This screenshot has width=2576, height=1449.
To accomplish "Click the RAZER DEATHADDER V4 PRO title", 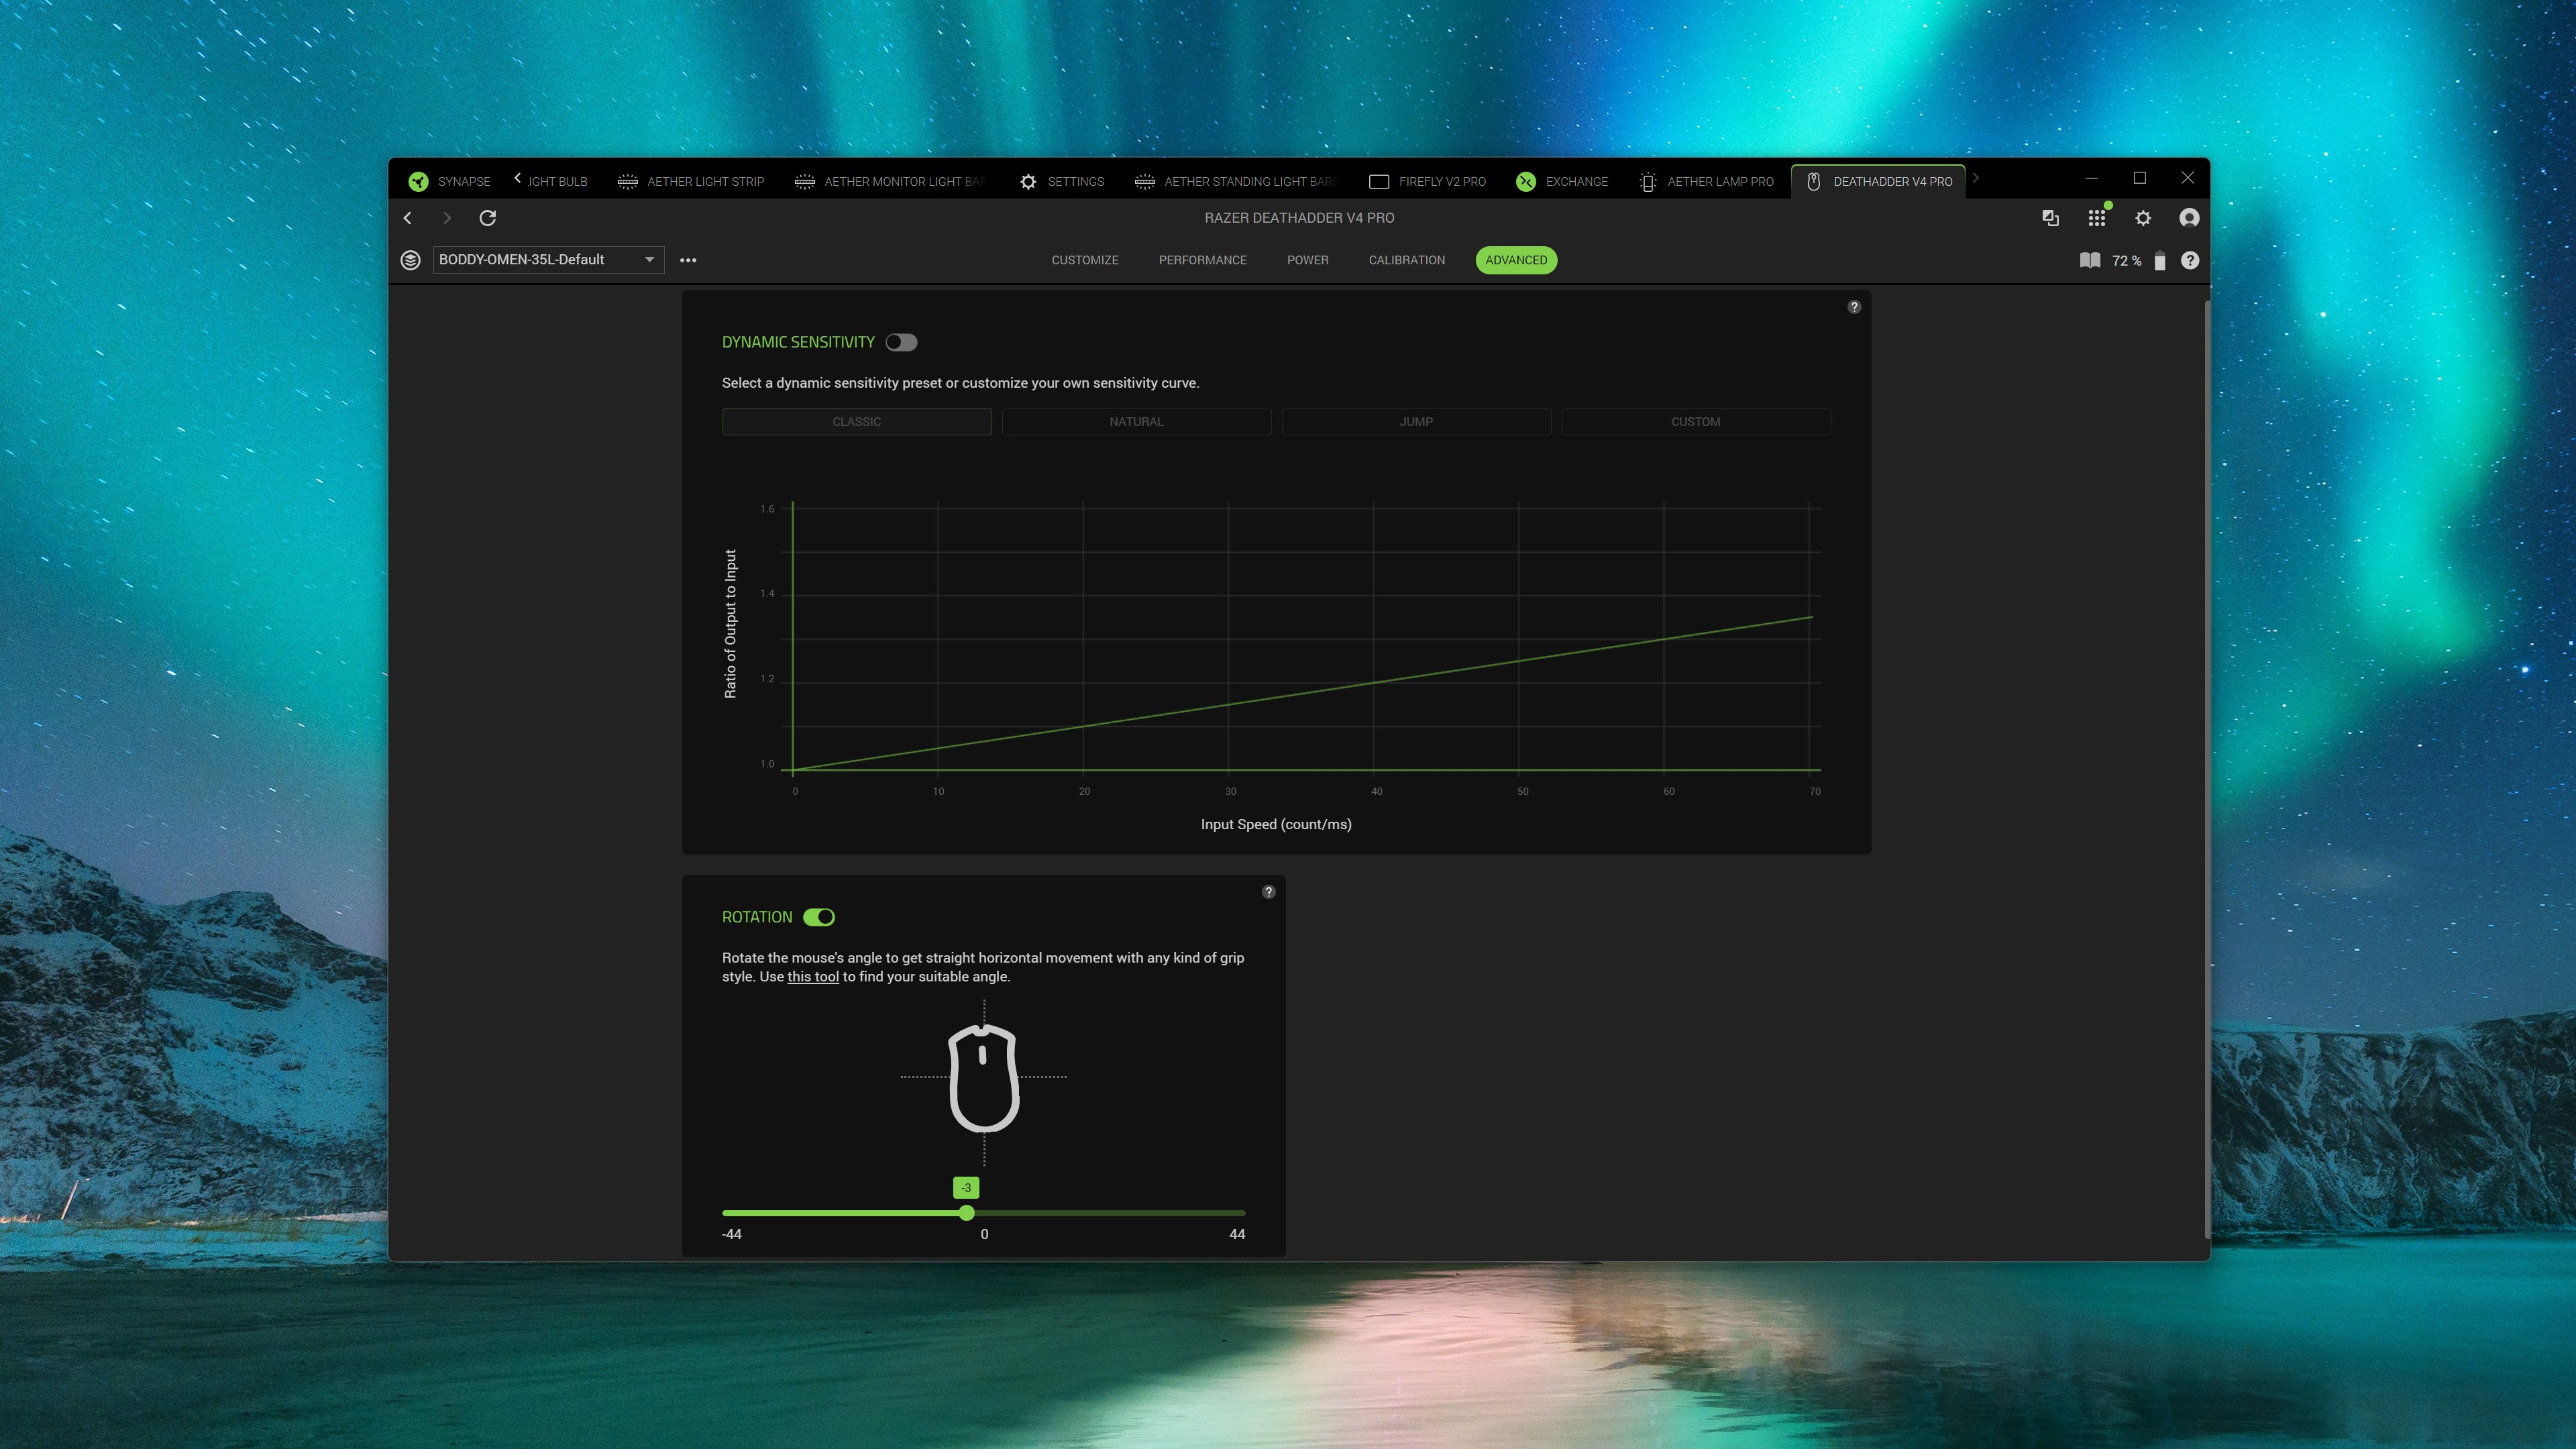I will (1299, 218).
